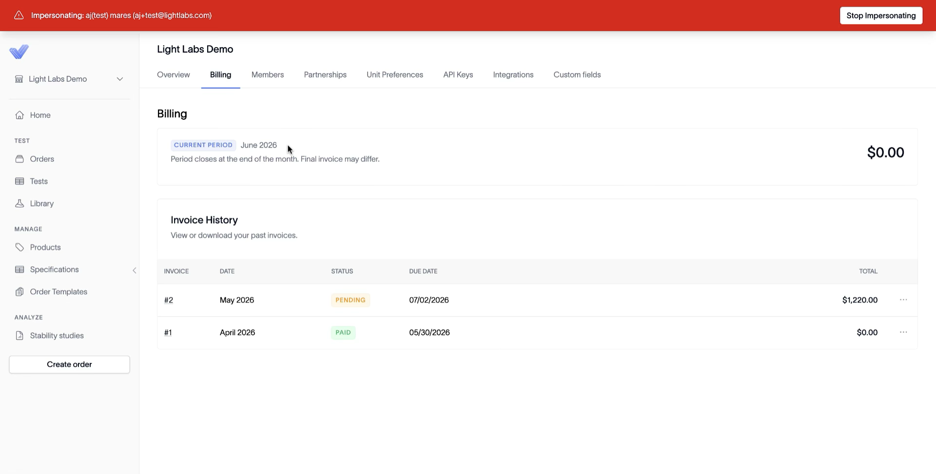Open actions menu for invoice #2

[x=903, y=300]
